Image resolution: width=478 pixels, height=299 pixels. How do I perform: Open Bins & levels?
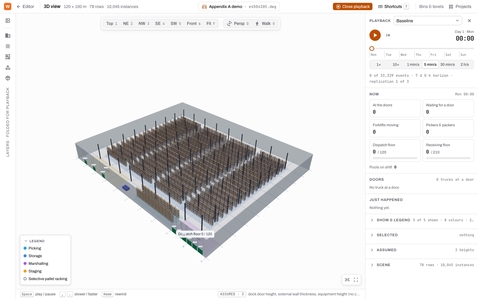(x=431, y=7)
